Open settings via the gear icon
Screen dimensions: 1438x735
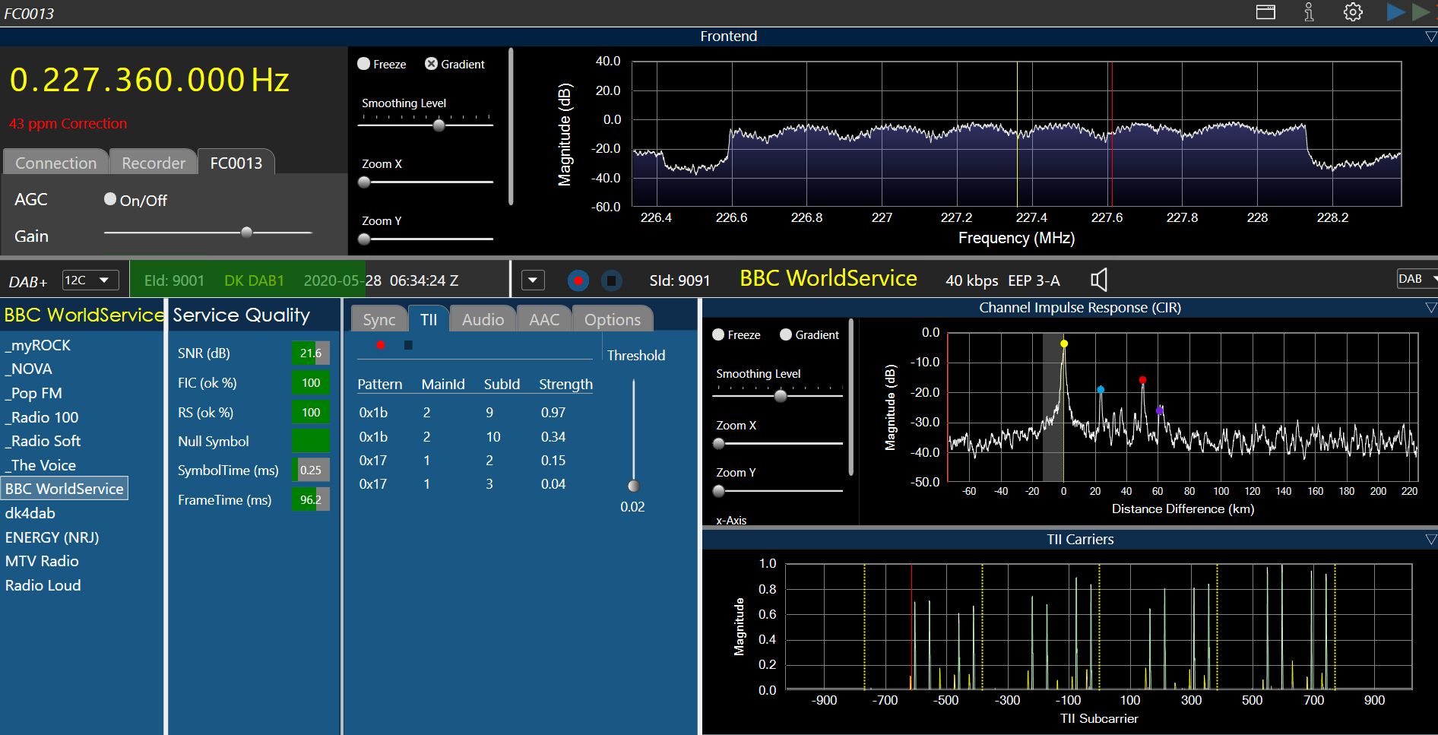tap(1353, 12)
